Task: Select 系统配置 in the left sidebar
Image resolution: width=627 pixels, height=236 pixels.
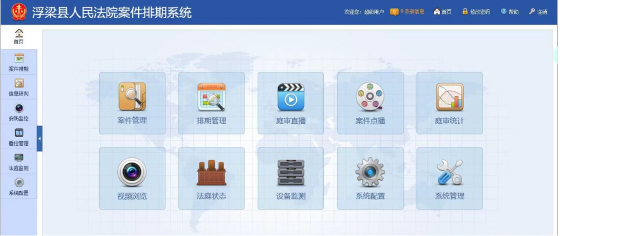Action: coord(19,186)
